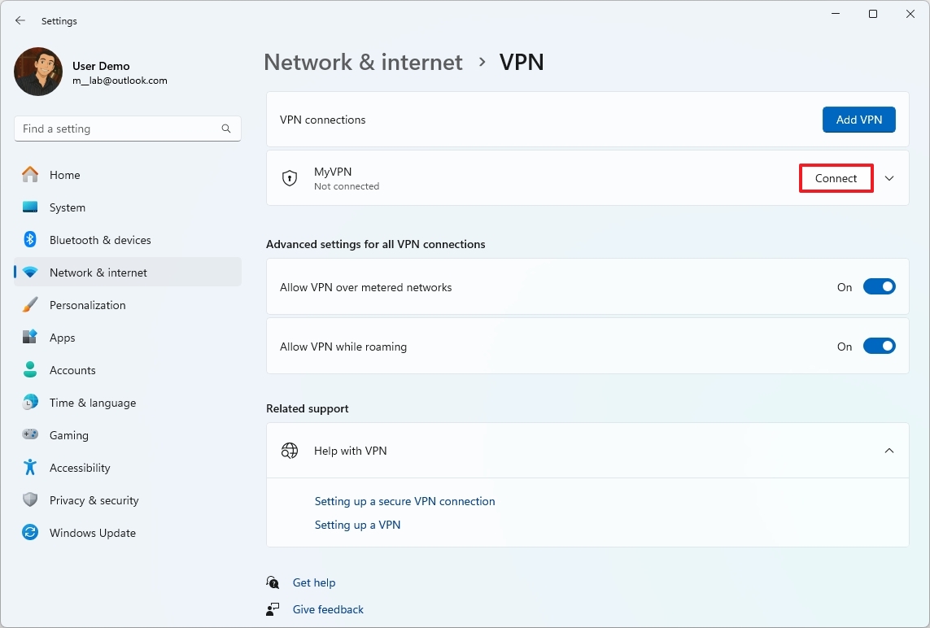Open Home from the sidebar
The image size is (930, 628).
coord(65,174)
